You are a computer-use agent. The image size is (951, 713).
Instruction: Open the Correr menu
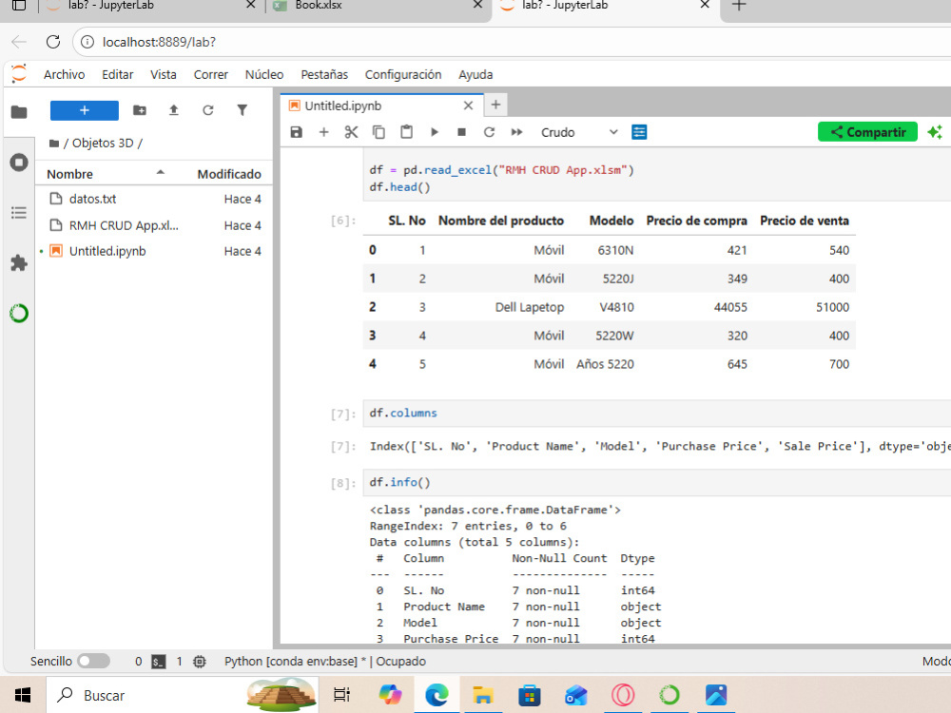pos(211,74)
